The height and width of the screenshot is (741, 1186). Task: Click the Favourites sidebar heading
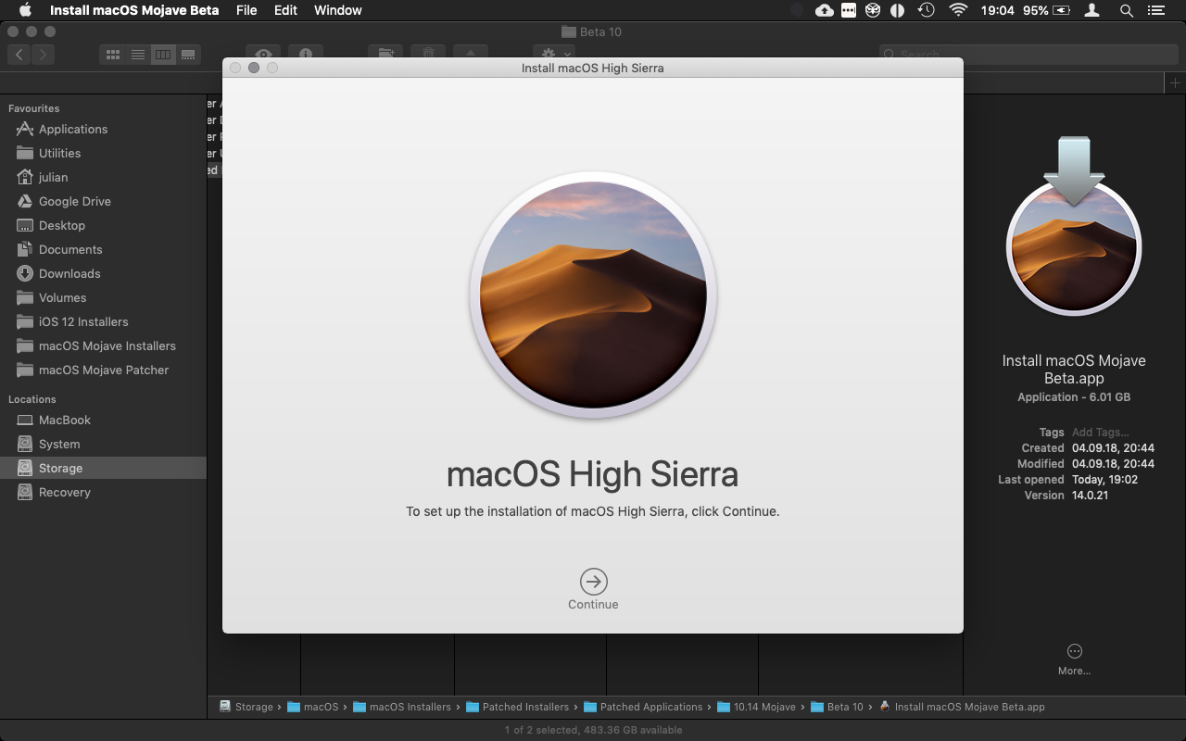(33, 108)
